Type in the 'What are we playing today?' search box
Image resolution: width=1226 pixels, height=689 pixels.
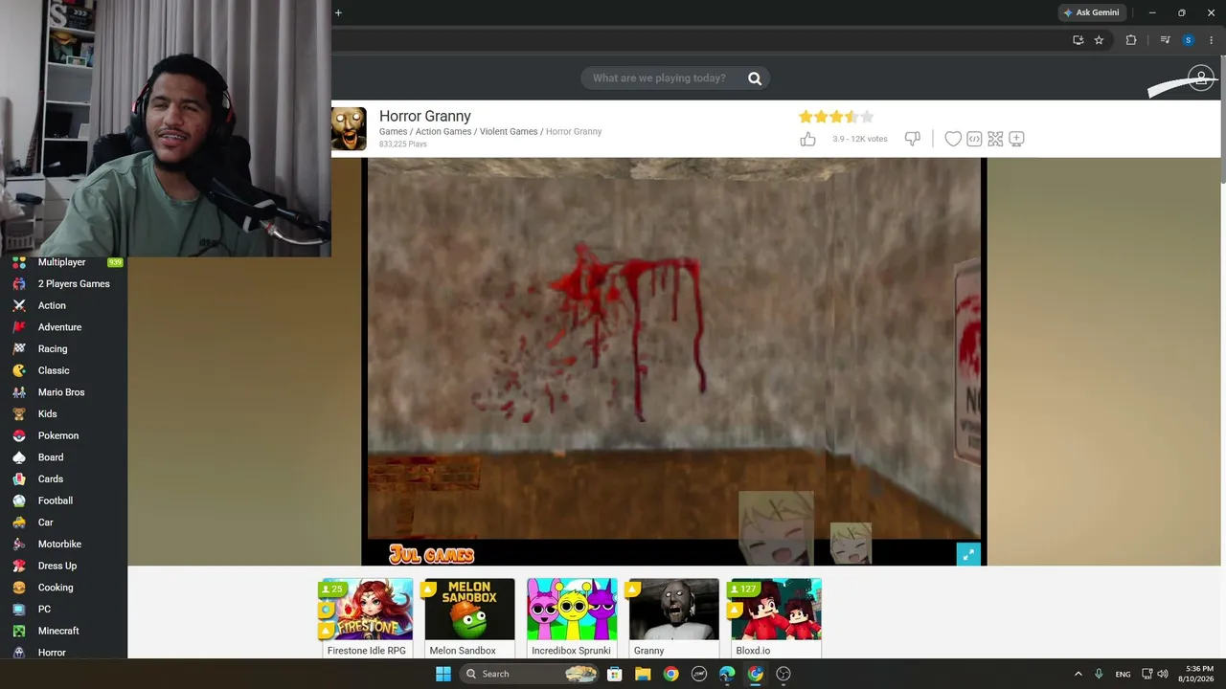(x=674, y=78)
